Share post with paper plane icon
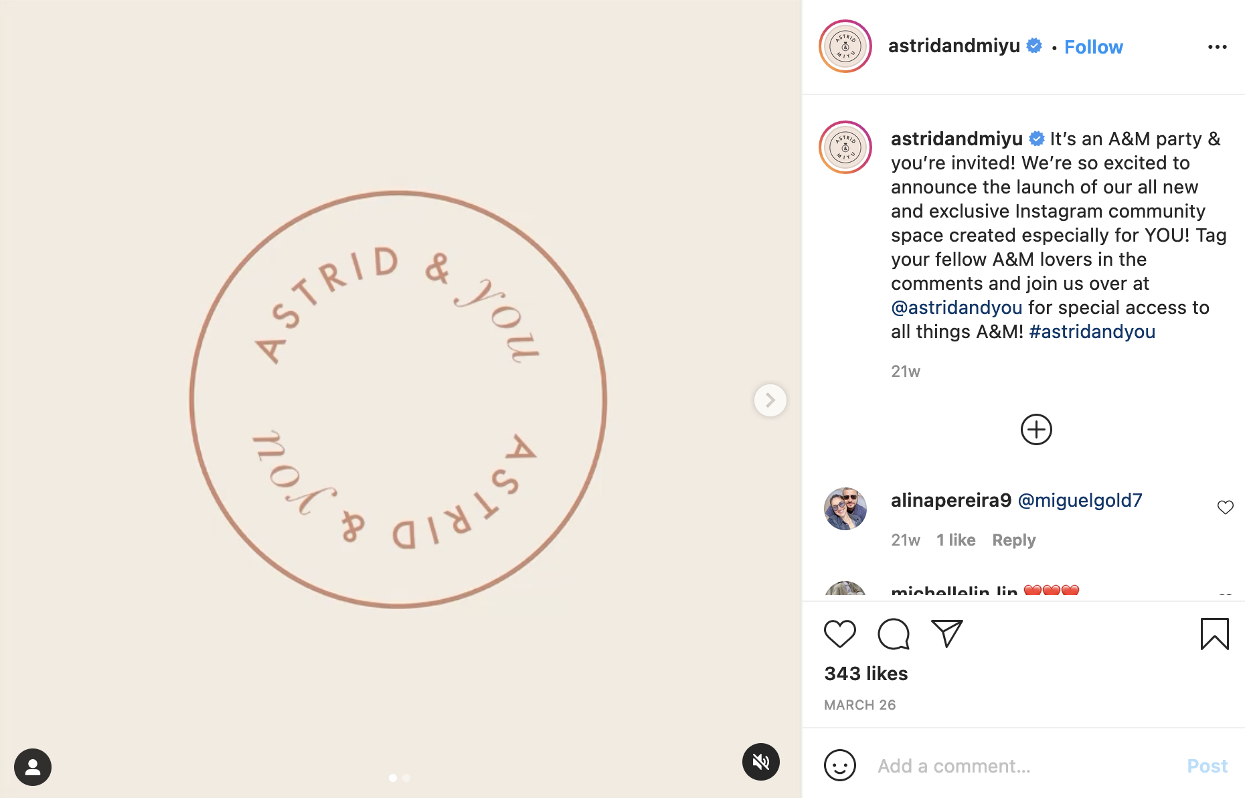Viewport: 1245px width, 798px height. click(946, 633)
